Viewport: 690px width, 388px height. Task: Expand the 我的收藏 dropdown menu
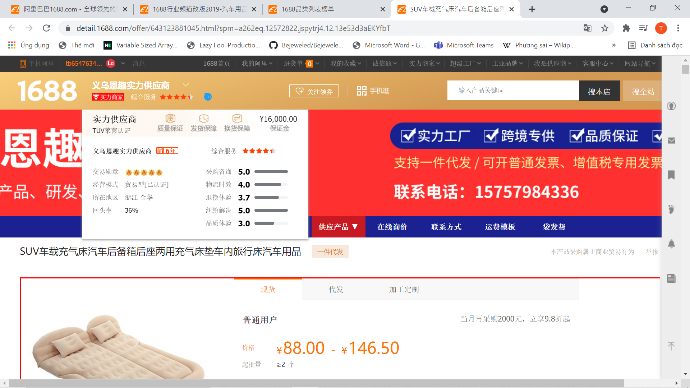[346, 64]
